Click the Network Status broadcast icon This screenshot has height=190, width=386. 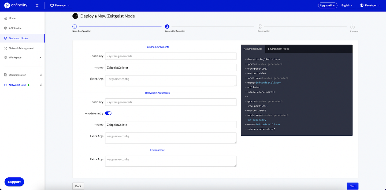tap(6, 85)
